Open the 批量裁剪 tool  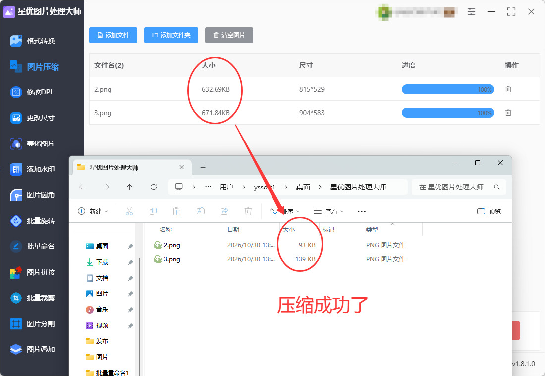point(32,298)
